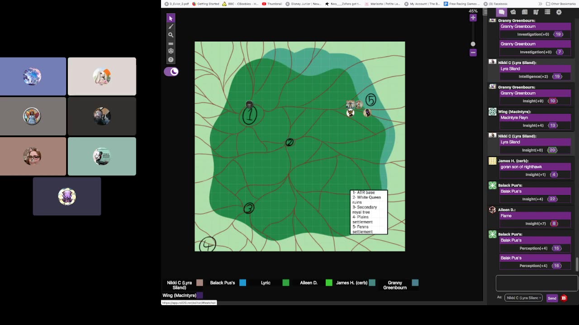Click the 'Flame' roll header
Screen dimensions: 579x325
[535, 216]
